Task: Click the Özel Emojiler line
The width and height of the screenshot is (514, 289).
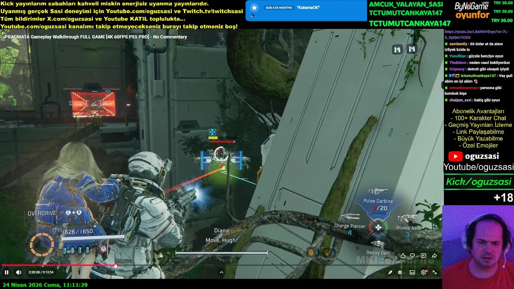Action: click(478, 145)
